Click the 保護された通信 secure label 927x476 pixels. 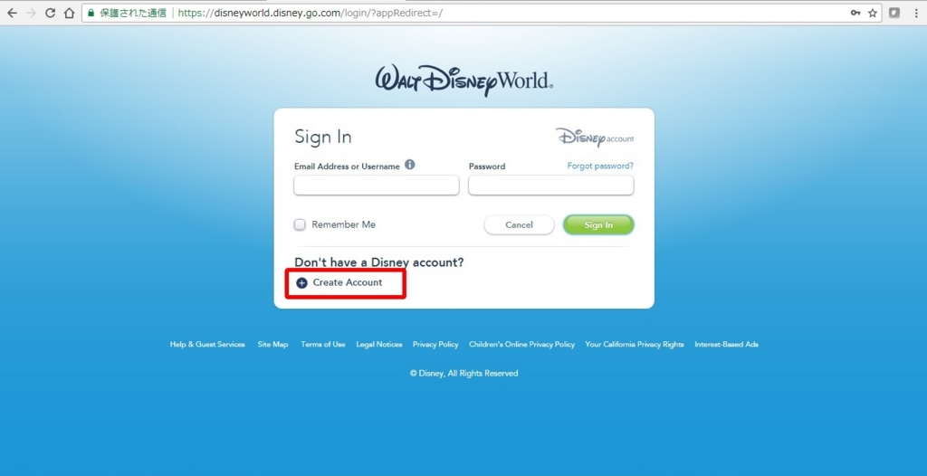click(x=133, y=13)
